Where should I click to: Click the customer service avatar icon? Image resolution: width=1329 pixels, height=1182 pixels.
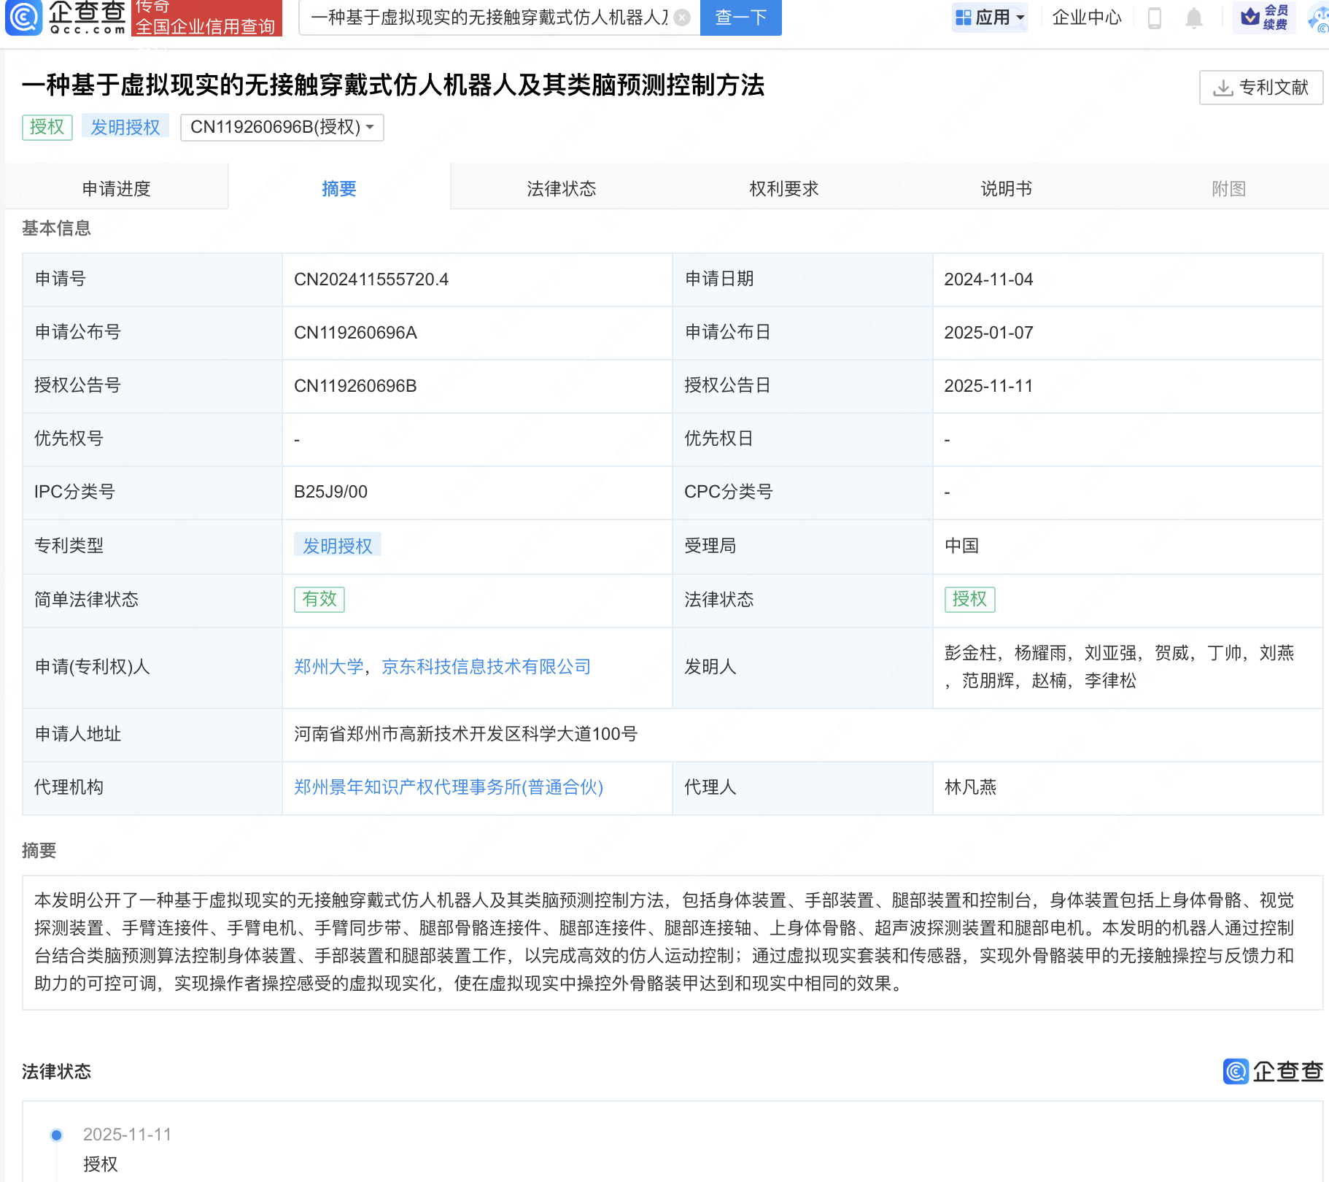point(1319,18)
